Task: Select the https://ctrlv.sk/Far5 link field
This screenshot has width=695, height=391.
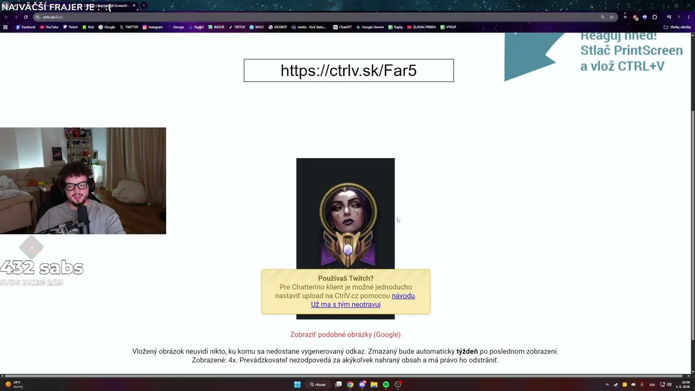Action: pyautogui.click(x=349, y=71)
